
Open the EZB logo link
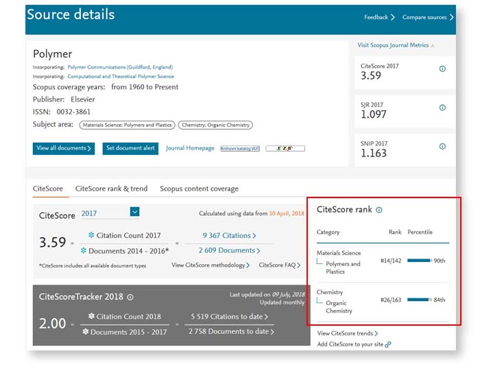[285, 148]
